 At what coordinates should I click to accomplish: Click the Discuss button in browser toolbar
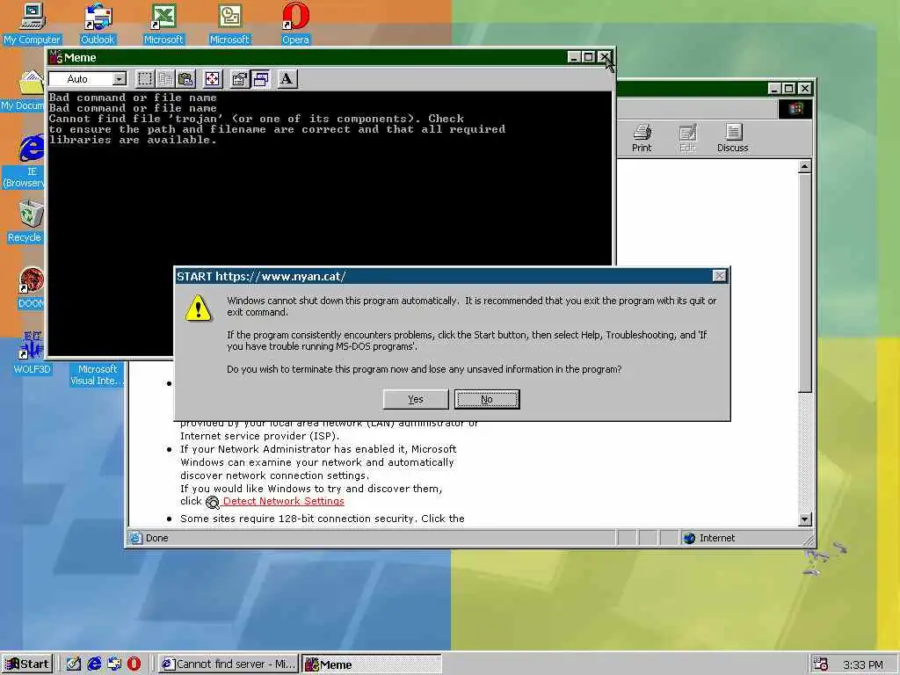pos(732,138)
